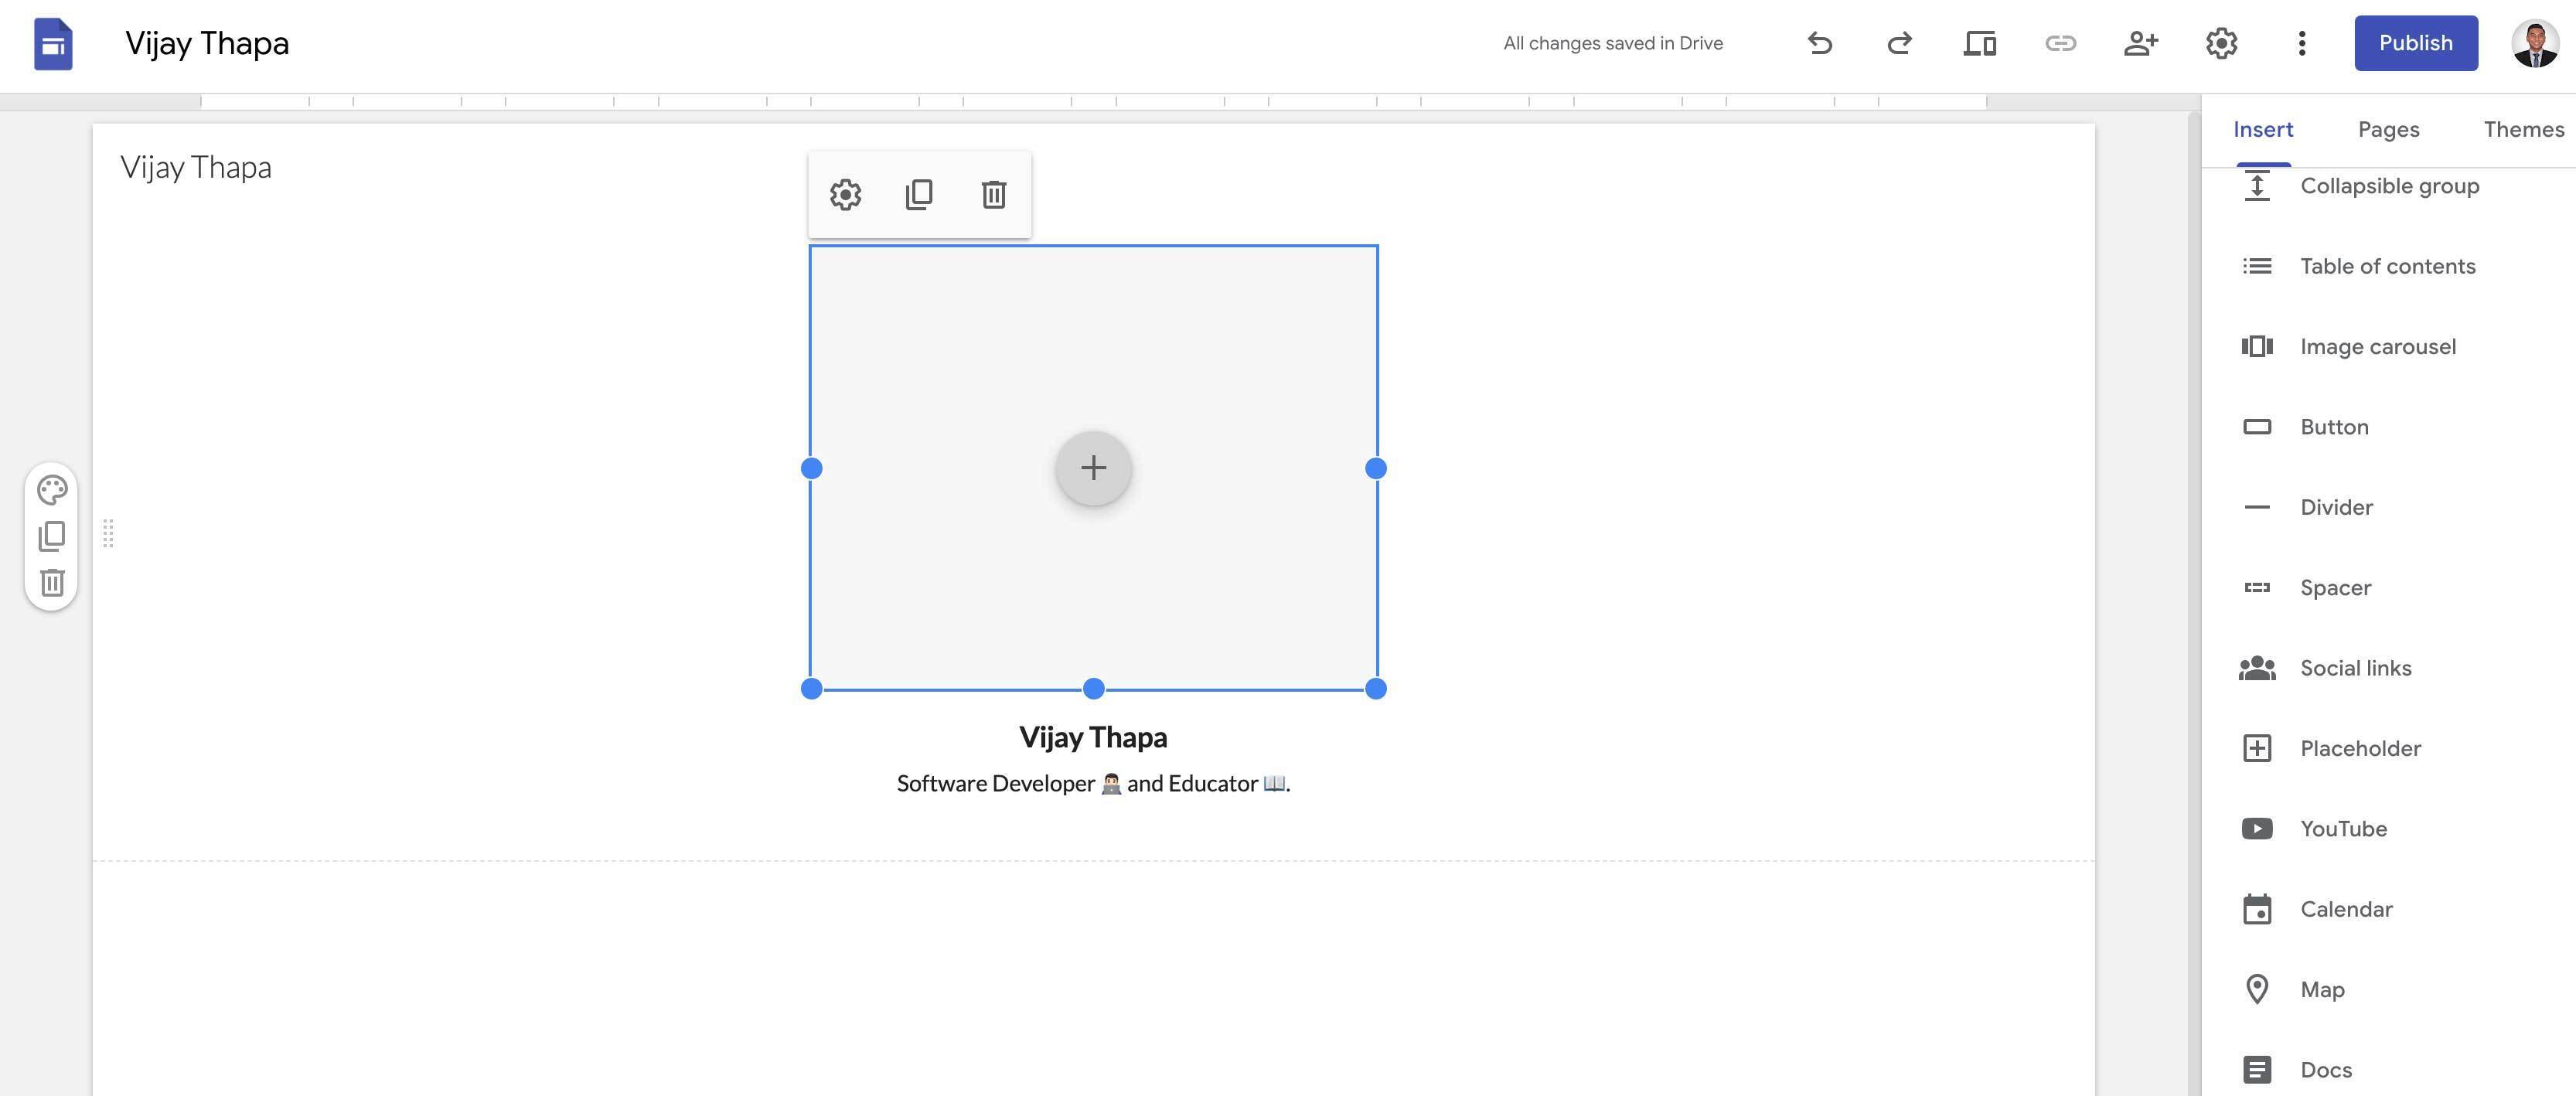
Task: Open placeholder settings gear in floating toolbar
Action: tap(846, 194)
